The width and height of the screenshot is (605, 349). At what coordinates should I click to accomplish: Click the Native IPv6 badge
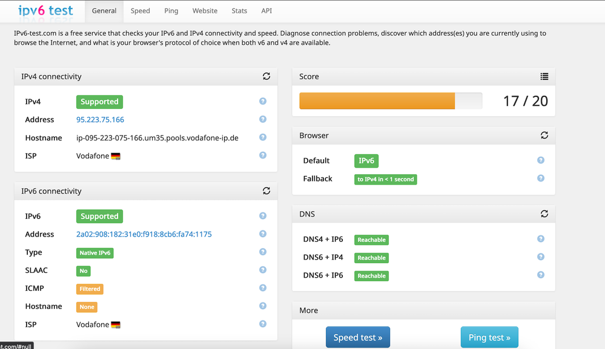(x=95, y=253)
